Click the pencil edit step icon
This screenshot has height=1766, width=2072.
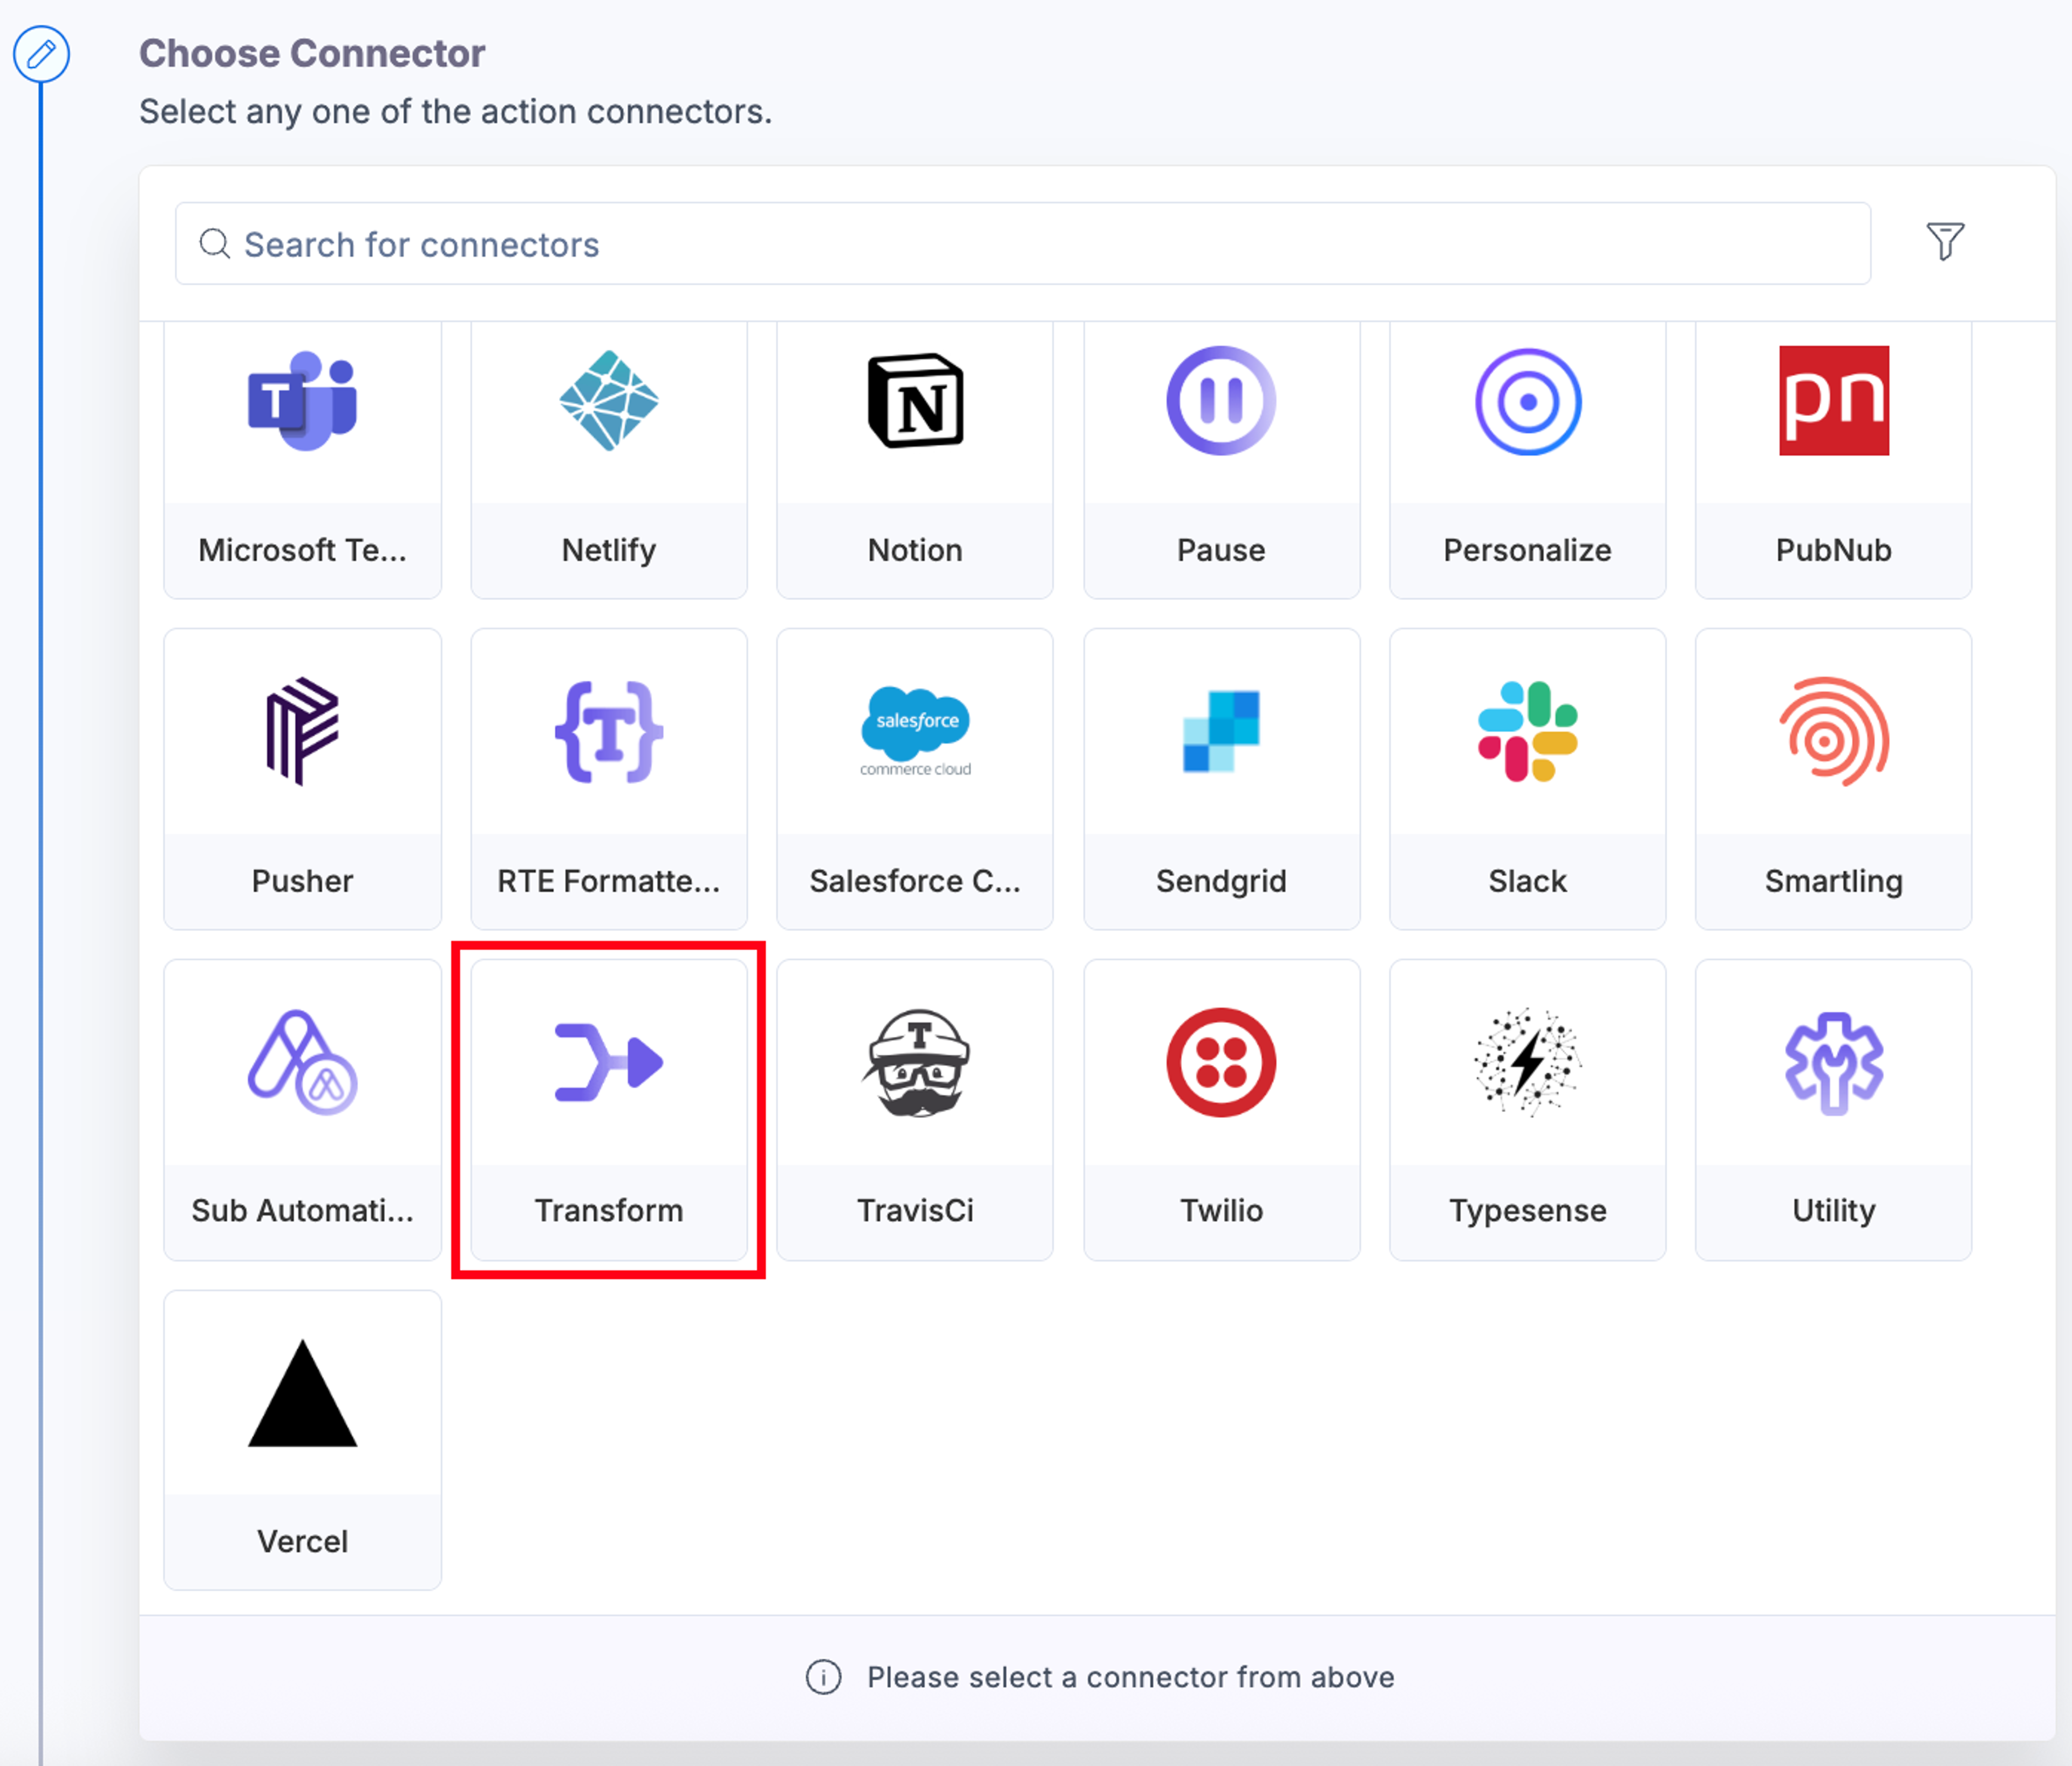(41, 54)
